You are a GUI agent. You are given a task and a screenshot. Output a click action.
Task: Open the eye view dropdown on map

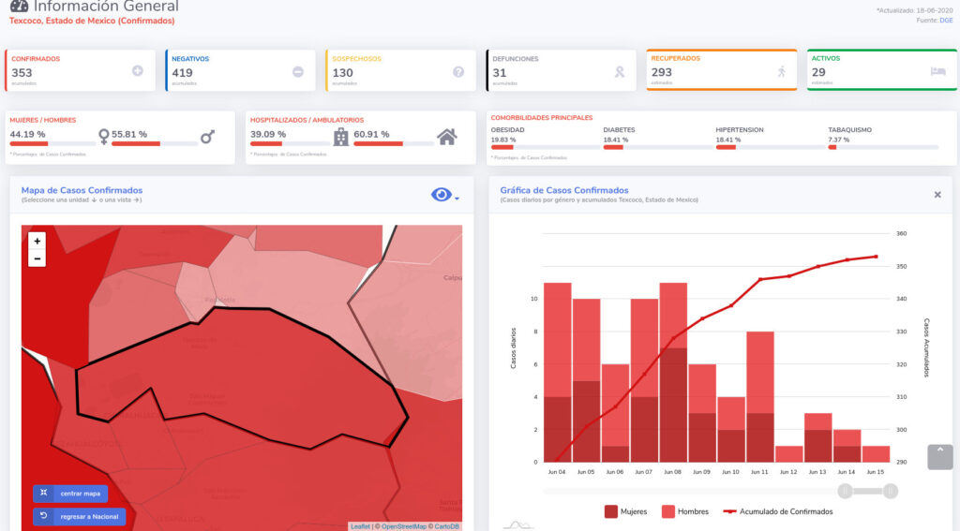click(444, 195)
